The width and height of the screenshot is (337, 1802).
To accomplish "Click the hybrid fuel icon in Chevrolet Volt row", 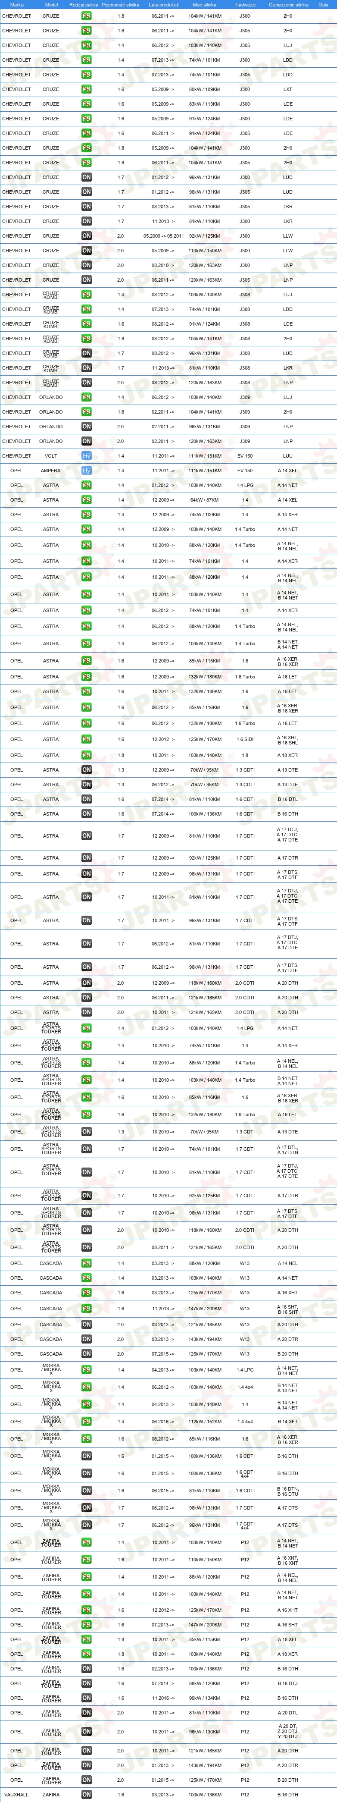I will (x=86, y=455).
